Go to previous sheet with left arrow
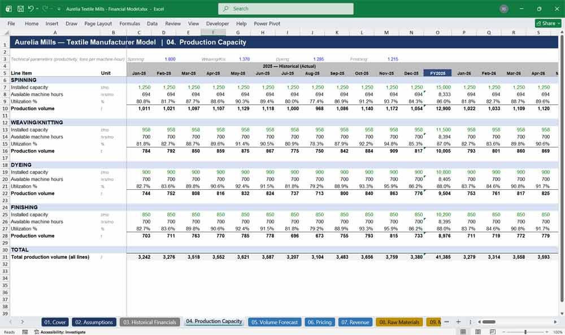The width and height of the screenshot is (565, 335). 11,321
